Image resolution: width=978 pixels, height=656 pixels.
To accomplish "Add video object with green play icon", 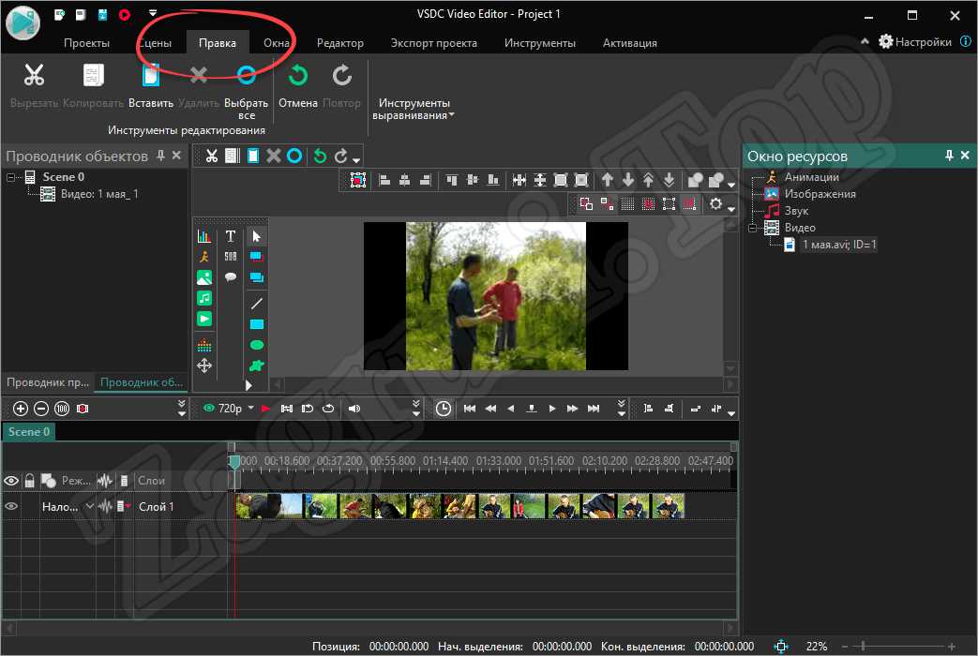I will (x=204, y=319).
